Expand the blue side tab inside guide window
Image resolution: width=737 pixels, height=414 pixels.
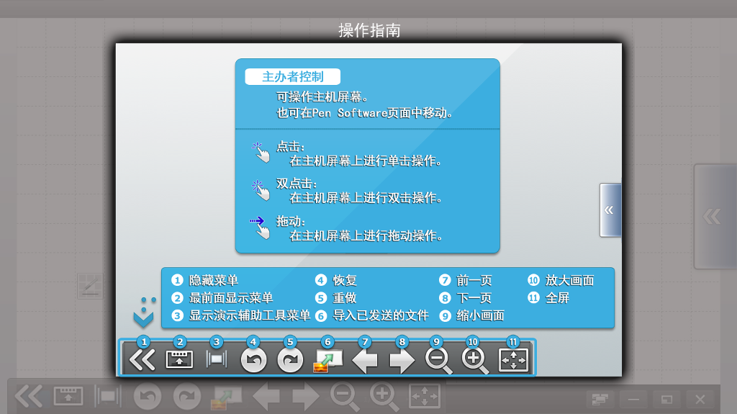tap(610, 210)
